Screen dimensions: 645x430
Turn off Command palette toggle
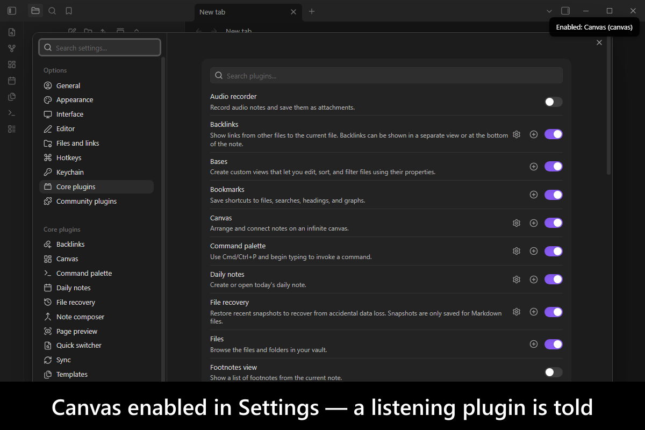click(554, 251)
